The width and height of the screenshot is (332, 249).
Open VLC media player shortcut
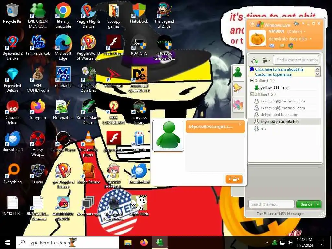tap(88, 144)
